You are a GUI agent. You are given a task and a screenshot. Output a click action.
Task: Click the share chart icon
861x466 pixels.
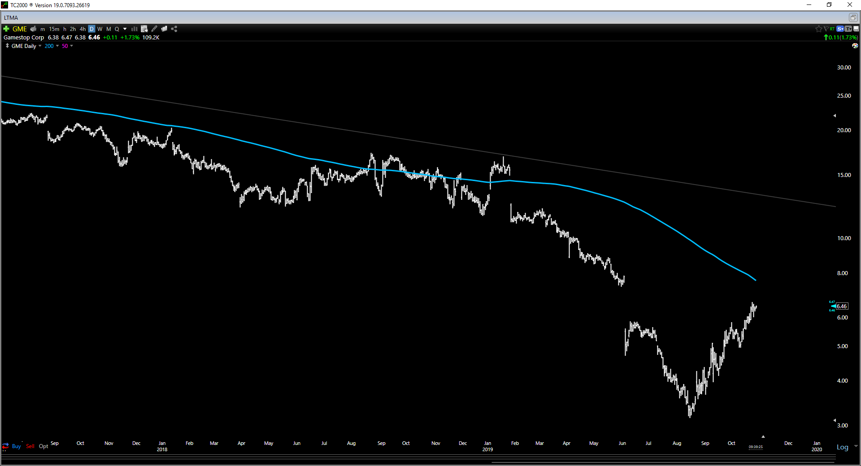point(174,29)
